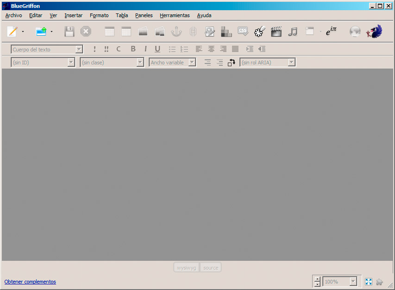Insert a single image icon
Screen dimensions: 395x290
point(143,32)
